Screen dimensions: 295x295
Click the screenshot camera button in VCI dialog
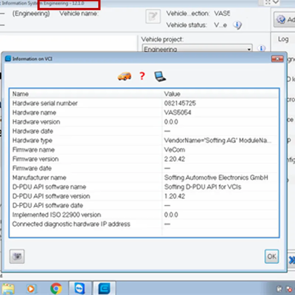[17, 256]
